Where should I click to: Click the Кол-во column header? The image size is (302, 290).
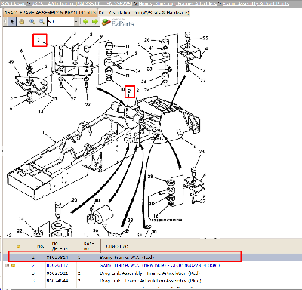click(88, 246)
